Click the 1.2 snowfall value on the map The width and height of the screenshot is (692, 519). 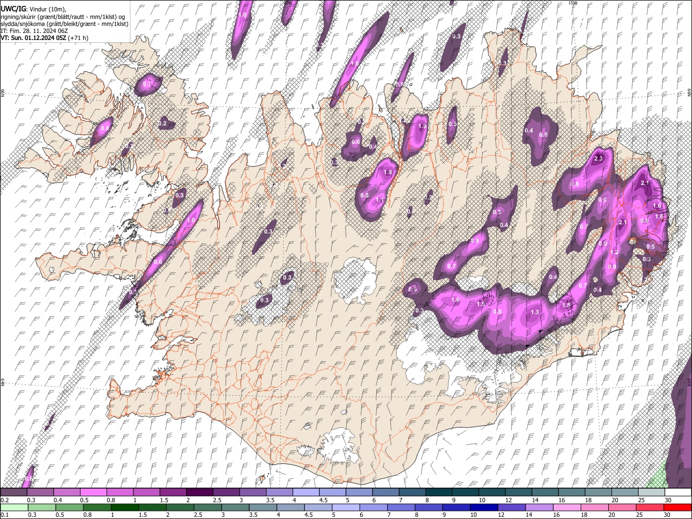[614, 252]
